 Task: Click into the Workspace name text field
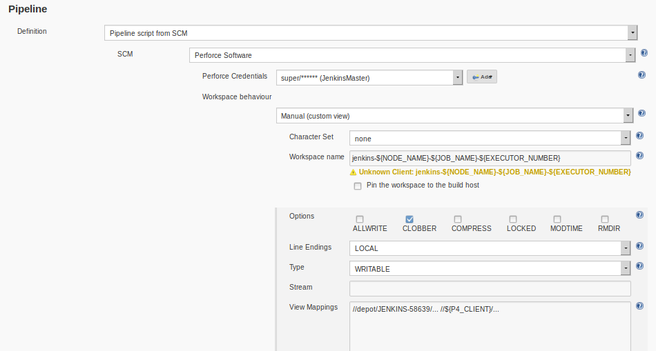point(490,158)
